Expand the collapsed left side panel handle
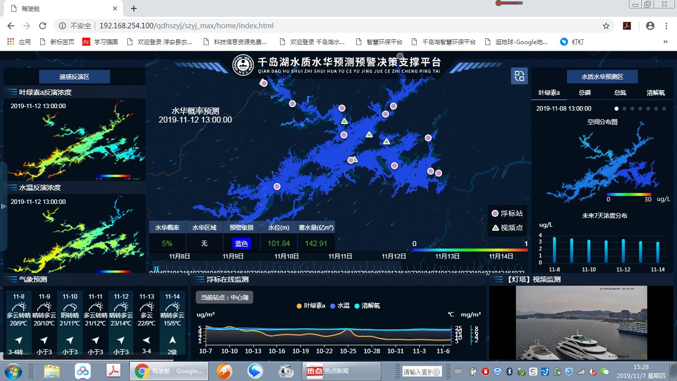The width and height of the screenshot is (677, 381). tap(3, 206)
